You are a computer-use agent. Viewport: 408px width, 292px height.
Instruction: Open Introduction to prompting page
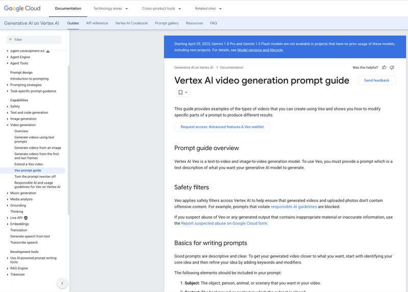pyautogui.click(x=30, y=79)
